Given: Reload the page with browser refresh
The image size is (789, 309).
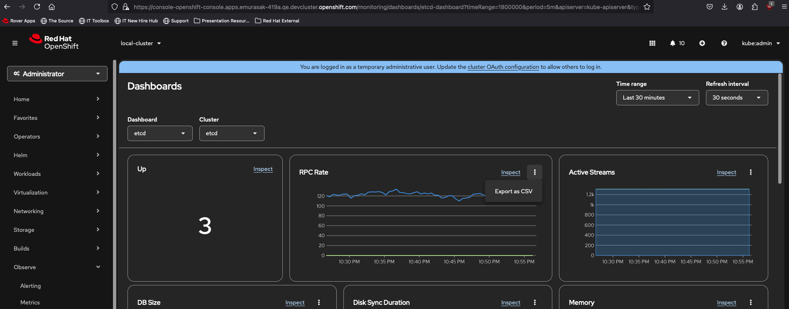Looking at the screenshot, I should pos(37,7).
